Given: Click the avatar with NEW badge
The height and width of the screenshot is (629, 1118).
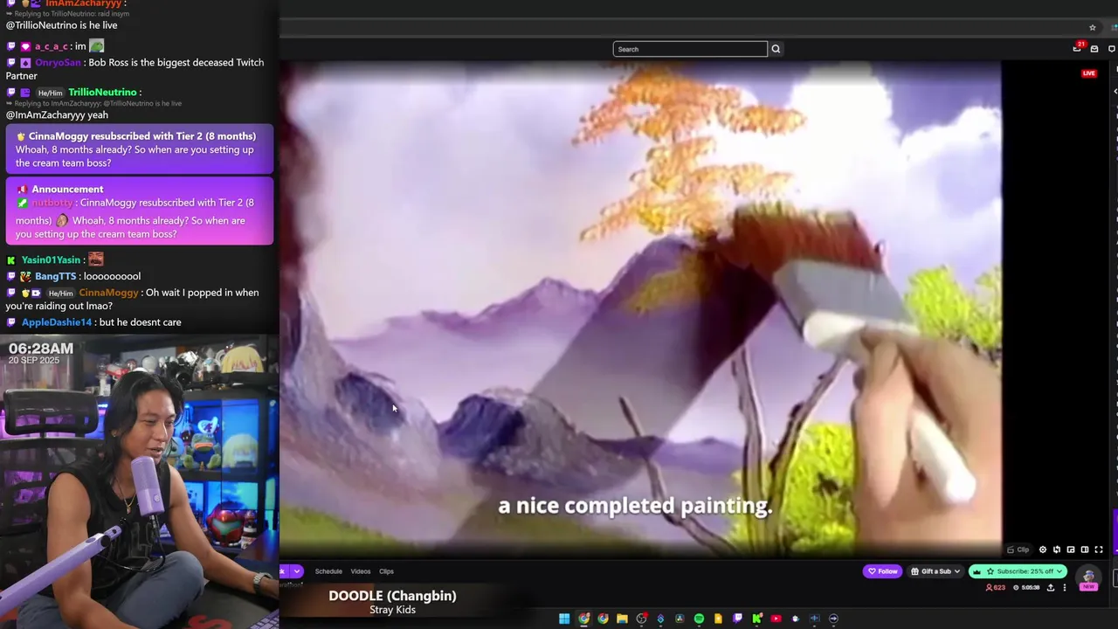Looking at the screenshot, I should click(x=1088, y=577).
